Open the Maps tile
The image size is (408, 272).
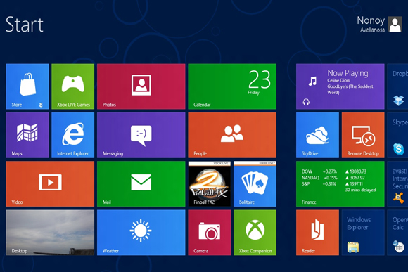[x=27, y=135]
